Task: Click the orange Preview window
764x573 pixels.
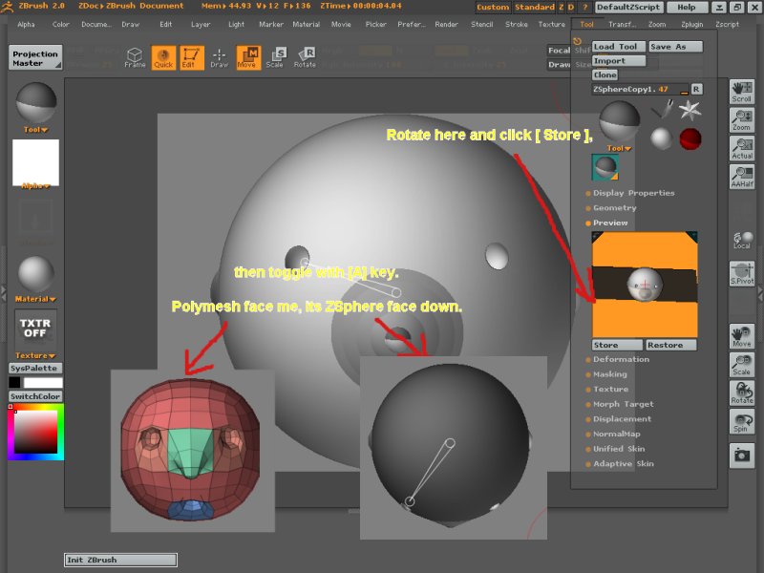Action: (645, 285)
